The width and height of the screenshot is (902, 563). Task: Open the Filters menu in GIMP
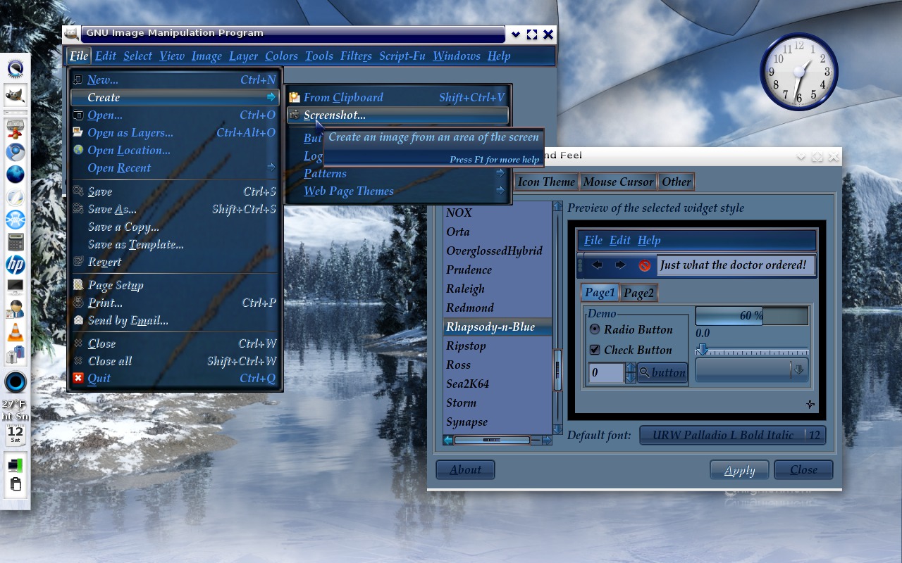tap(356, 56)
